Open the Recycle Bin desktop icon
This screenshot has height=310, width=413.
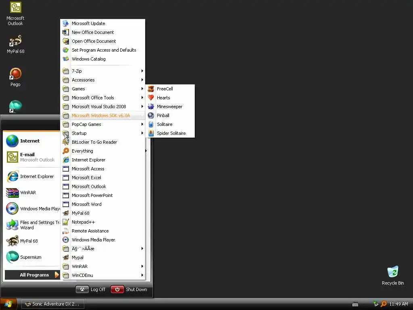point(393,275)
